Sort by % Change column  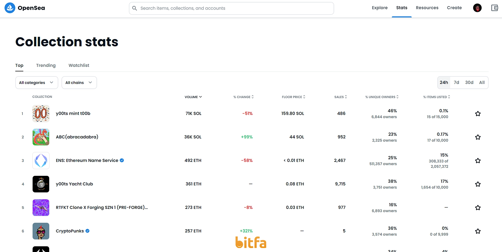(243, 97)
